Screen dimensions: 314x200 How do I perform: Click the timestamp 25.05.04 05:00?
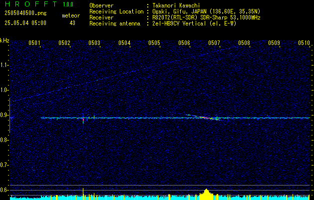(x=25, y=23)
